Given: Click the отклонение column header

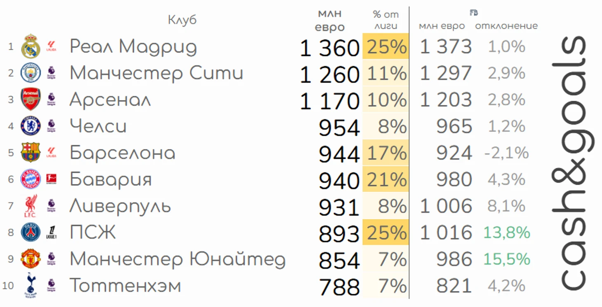Looking at the screenshot, I should point(506,26).
